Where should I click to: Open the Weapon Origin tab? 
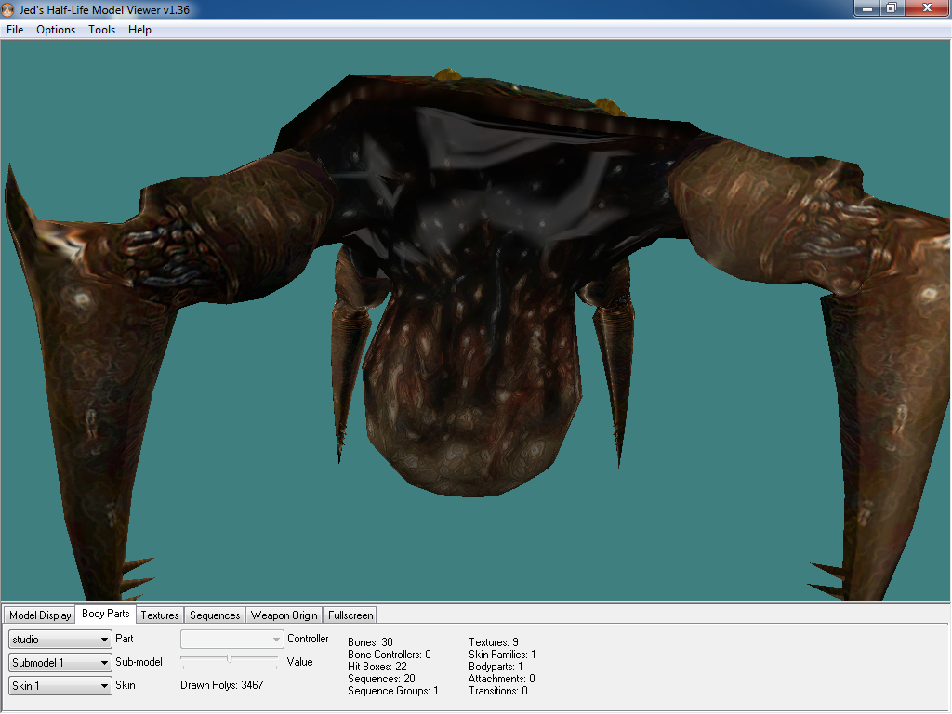[284, 615]
